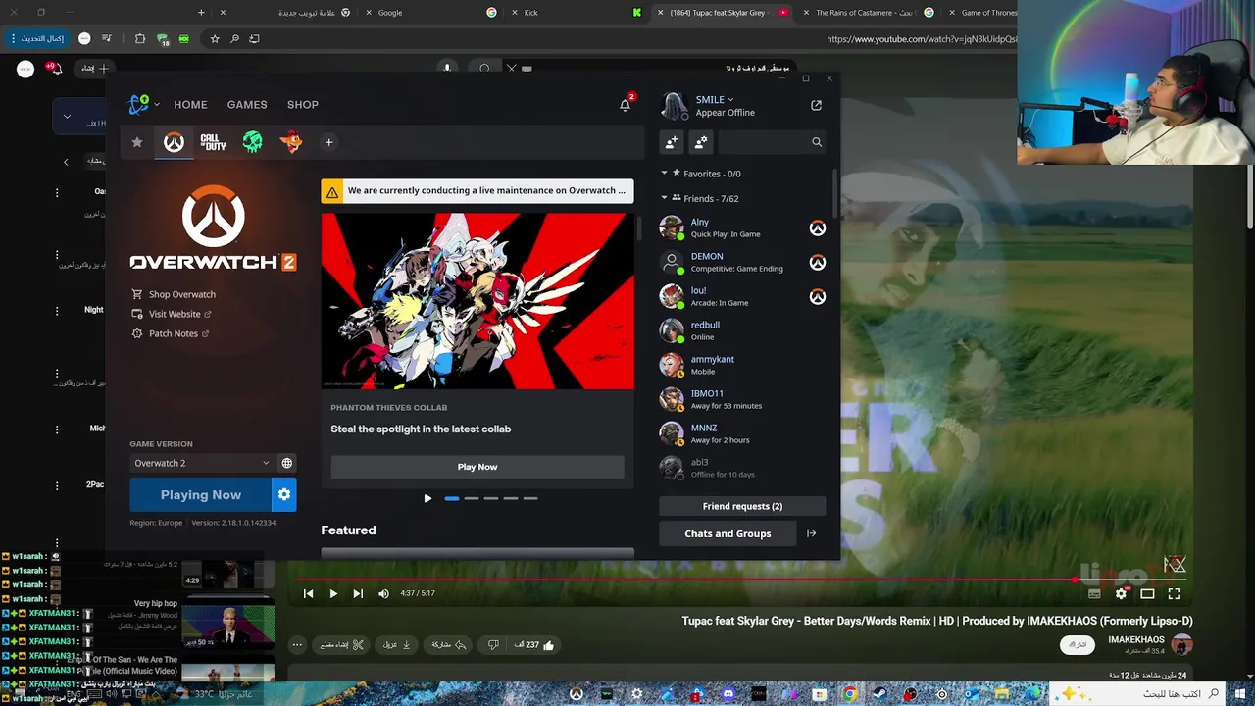
Task: Switch to The Rains of Castamere tab
Action: pos(868,13)
